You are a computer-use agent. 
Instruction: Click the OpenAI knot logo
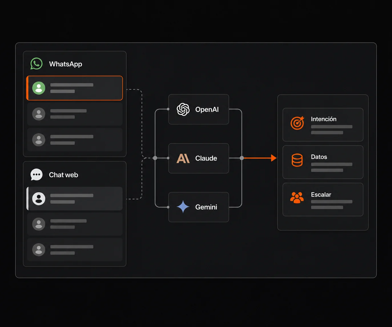point(183,109)
